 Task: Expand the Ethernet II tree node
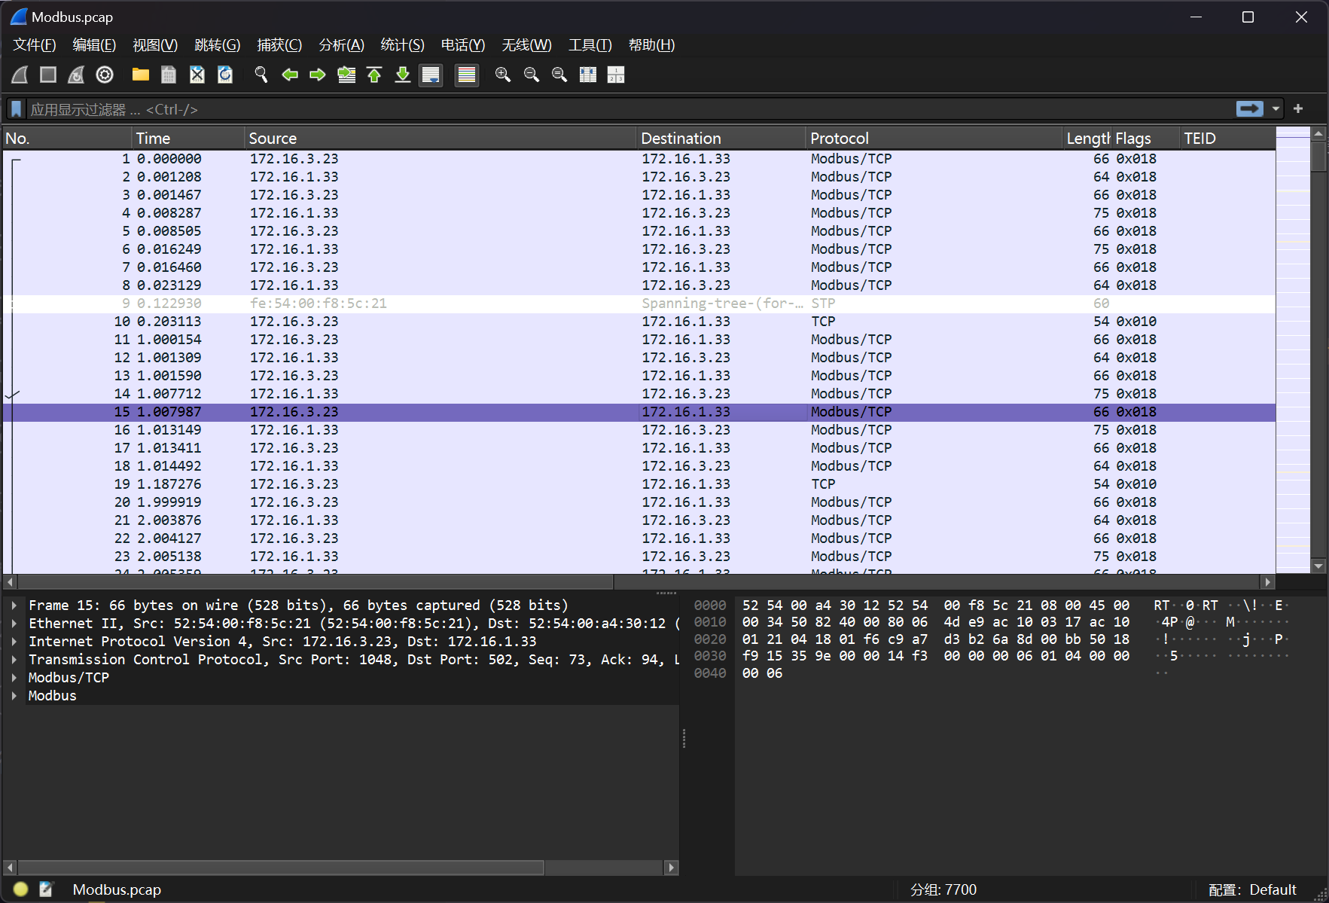point(14,624)
